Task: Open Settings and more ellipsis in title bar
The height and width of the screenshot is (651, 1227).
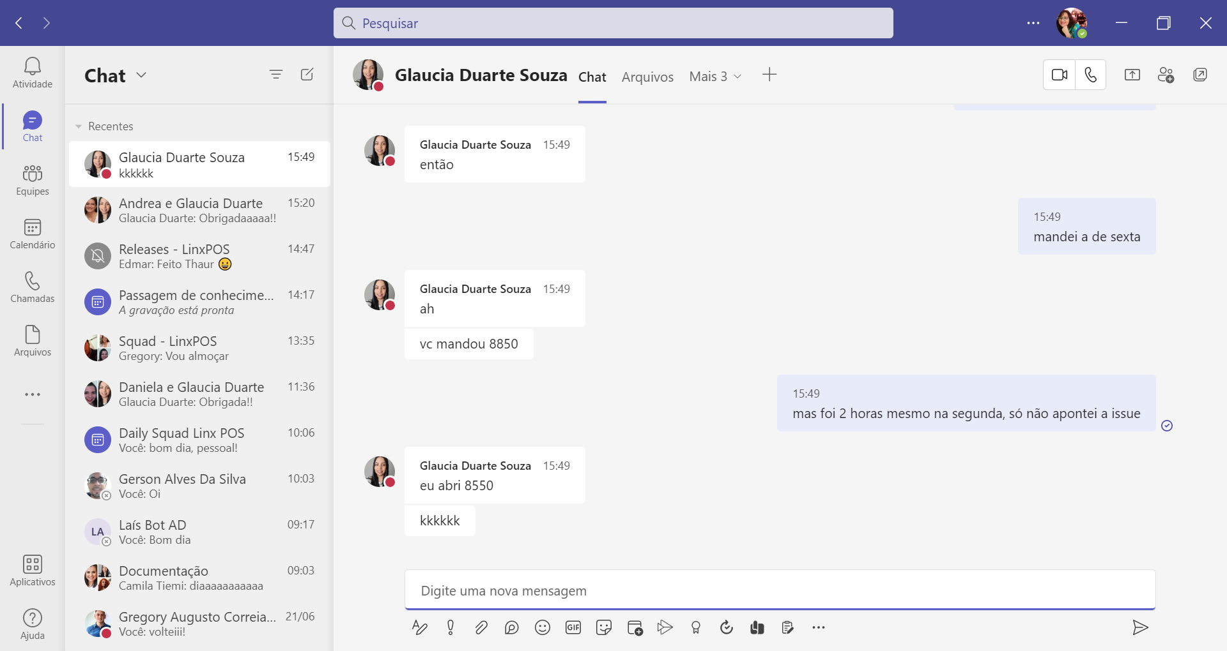Action: pos(1033,23)
